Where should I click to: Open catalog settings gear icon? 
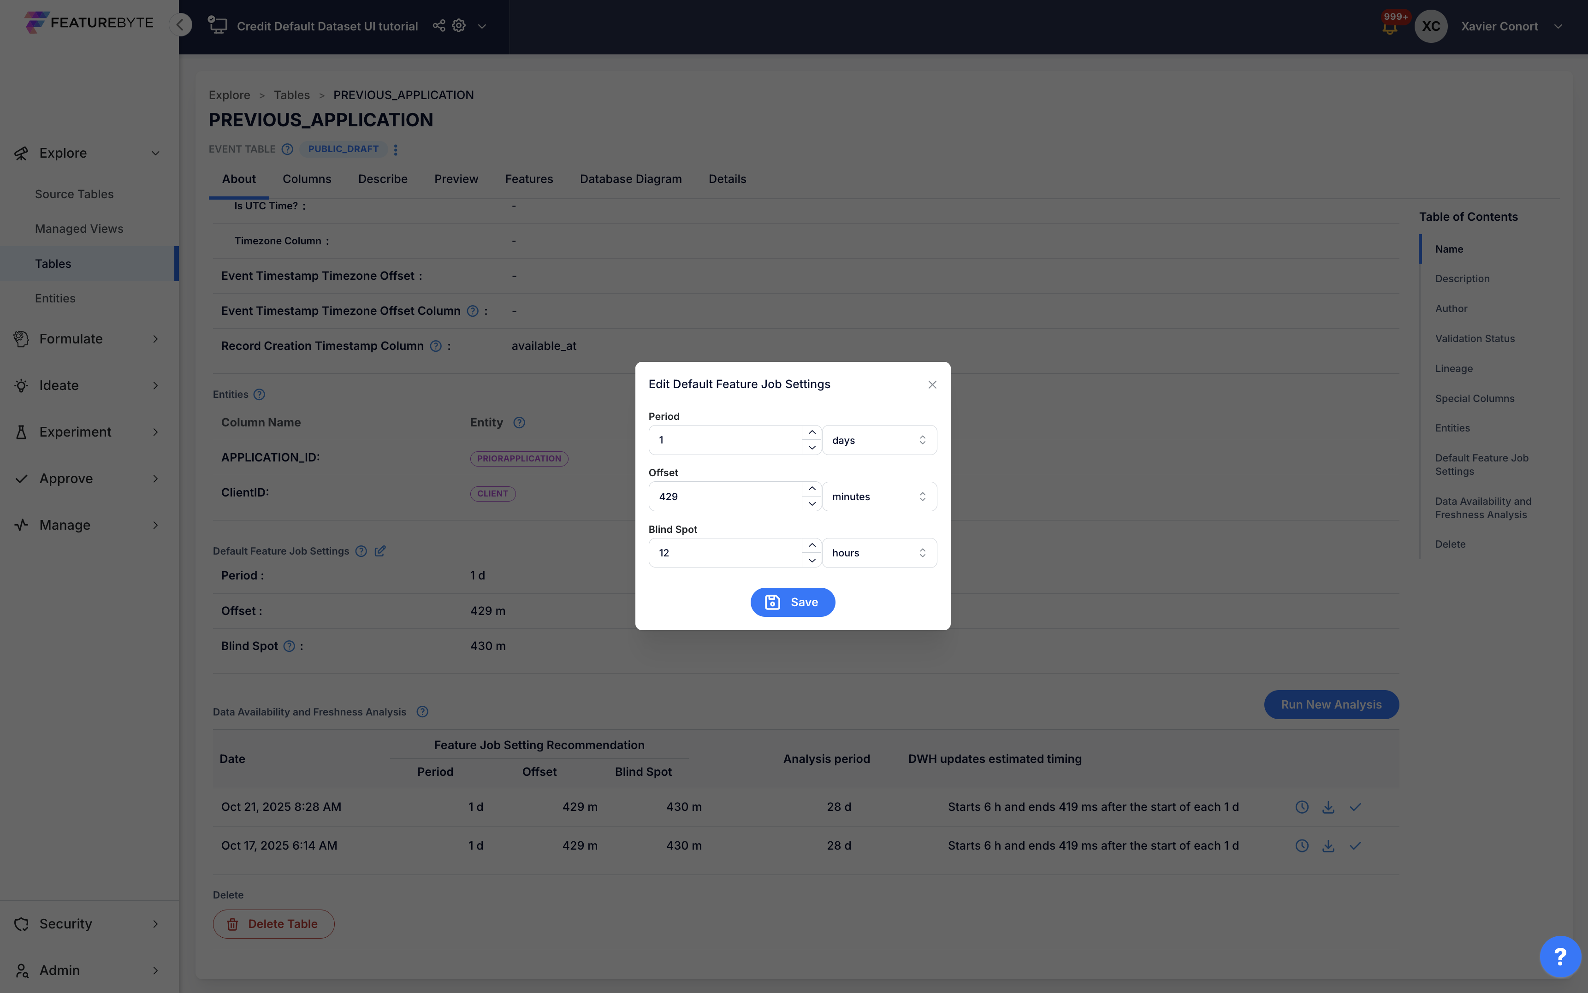(459, 26)
